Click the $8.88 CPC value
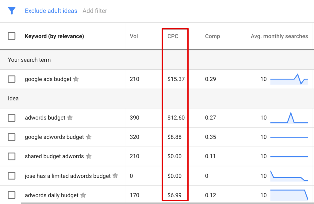 (x=174, y=137)
